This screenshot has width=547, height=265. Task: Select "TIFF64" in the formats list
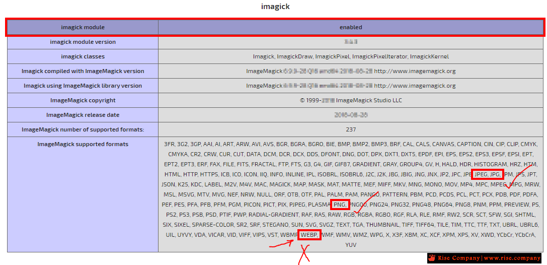425,225
